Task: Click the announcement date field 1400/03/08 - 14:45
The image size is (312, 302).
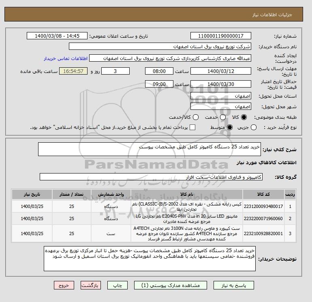Action: click(x=57, y=36)
